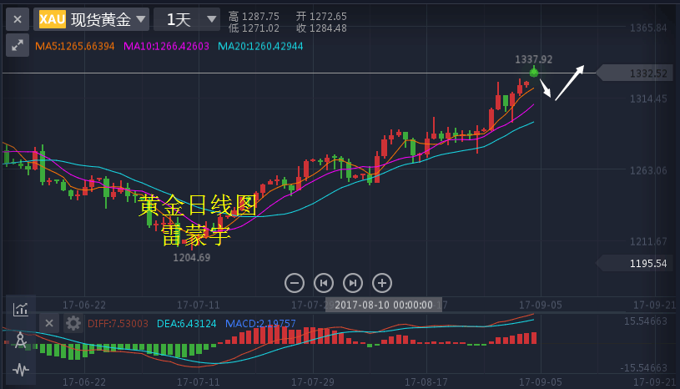The height and width of the screenshot is (389, 680).
Task: Jump to the next bar using skip-forward icon
Action: click(x=353, y=282)
